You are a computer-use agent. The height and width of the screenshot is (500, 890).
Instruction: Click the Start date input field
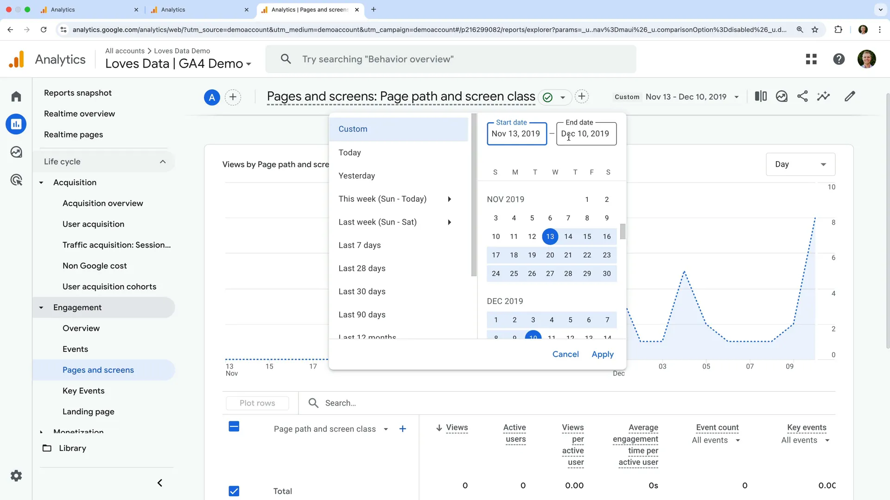point(516,134)
